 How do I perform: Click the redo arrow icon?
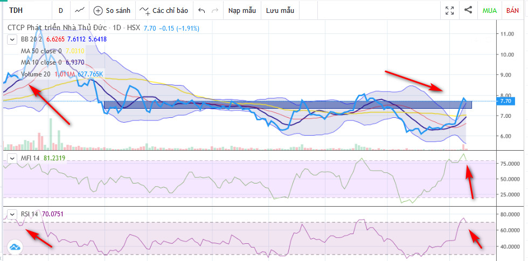coord(214,10)
